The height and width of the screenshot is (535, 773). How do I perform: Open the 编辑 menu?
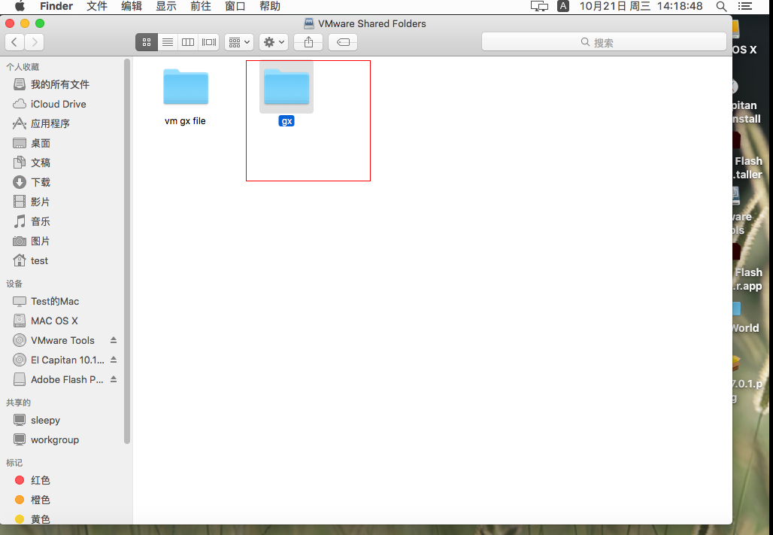click(x=132, y=7)
